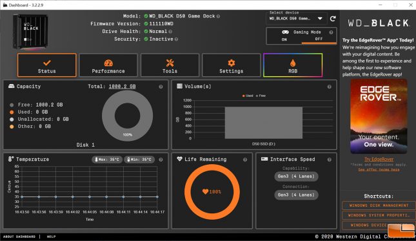
Task: Click the Dashboard app icon in title bar
Action: 5,5
